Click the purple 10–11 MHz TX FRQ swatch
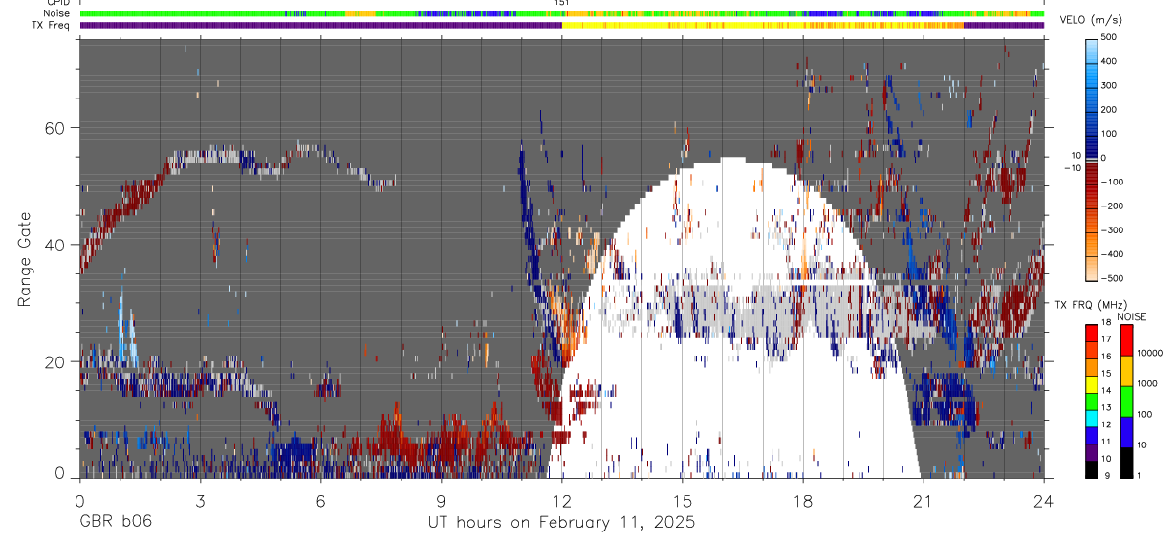Viewport: 1174px width, 542px height. (x=1091, y=452)
